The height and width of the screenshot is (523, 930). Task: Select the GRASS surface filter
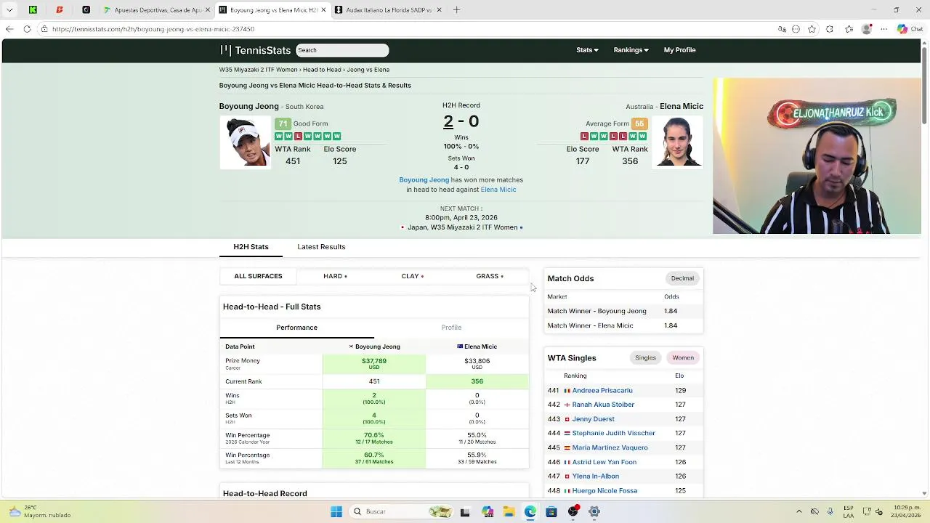[x=490, y=276]
